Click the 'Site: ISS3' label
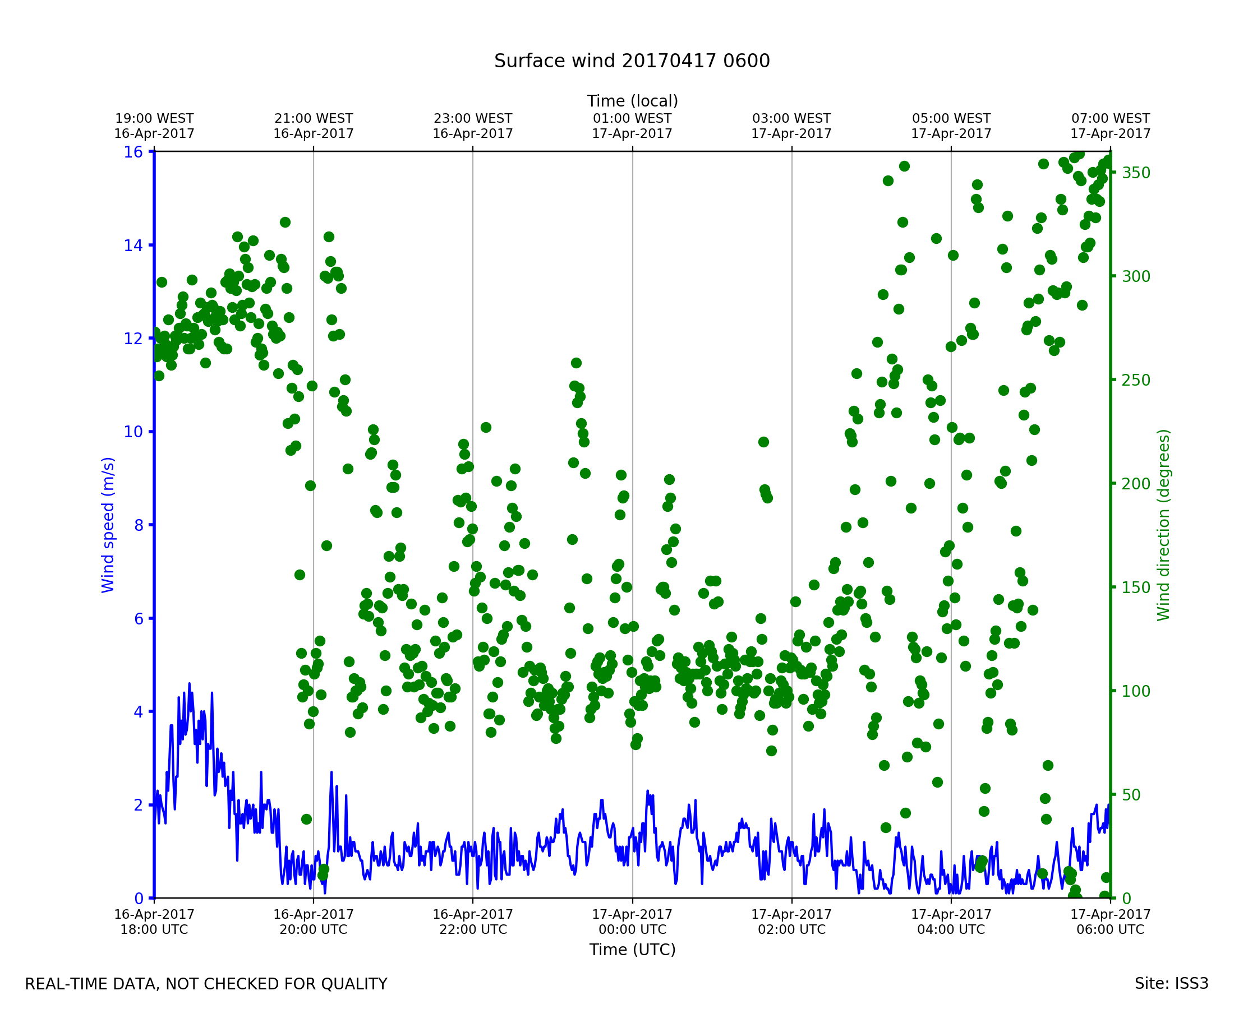This screenshot has width=1234, height=1009. point(1171,983)
